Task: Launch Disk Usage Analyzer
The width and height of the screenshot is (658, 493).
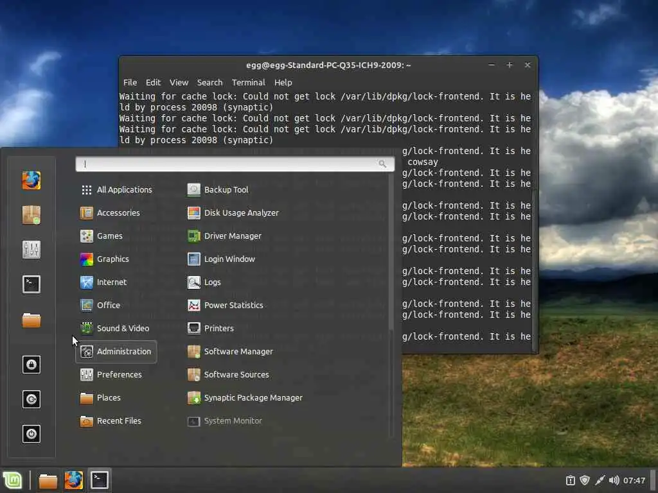Action: (233, 213)
